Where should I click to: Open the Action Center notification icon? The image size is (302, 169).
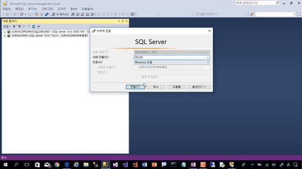click(296, 165)
